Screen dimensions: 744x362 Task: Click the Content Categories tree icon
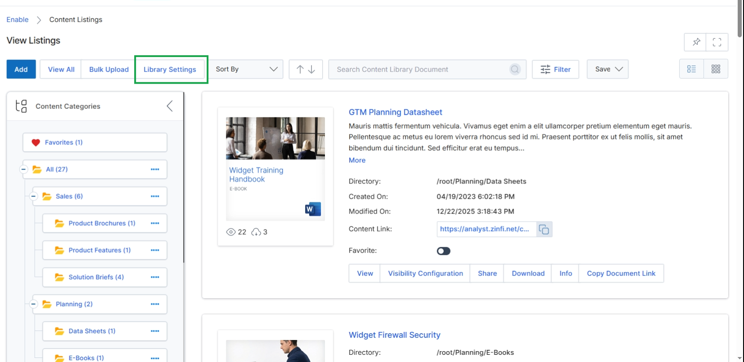point(21,106)
